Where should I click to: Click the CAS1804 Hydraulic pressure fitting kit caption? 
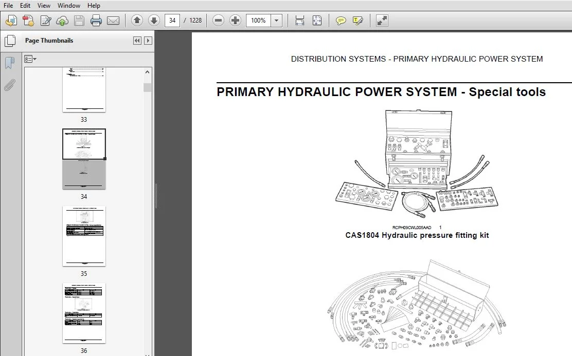[x=417, y=235]
